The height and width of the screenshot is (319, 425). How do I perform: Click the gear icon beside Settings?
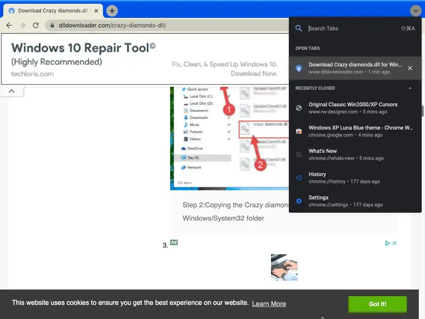point(299,201)
